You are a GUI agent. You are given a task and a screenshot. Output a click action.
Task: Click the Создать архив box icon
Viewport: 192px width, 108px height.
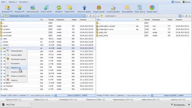[x=99, y=7]
